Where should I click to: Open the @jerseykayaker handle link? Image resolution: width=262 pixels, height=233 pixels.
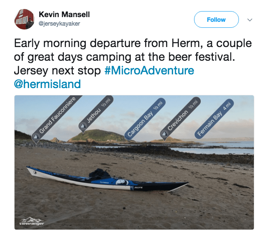59,24
